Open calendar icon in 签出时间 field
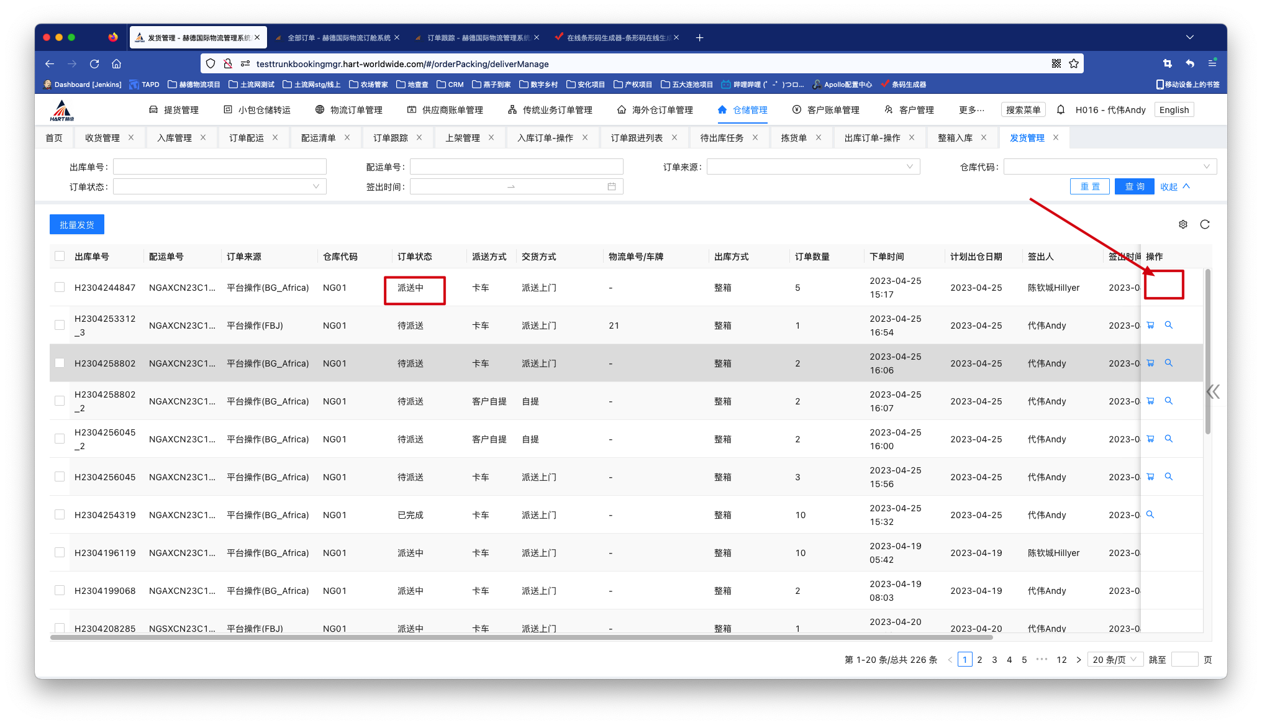The width and height of the screenshot is (1262, 725). tap(611, 186)
